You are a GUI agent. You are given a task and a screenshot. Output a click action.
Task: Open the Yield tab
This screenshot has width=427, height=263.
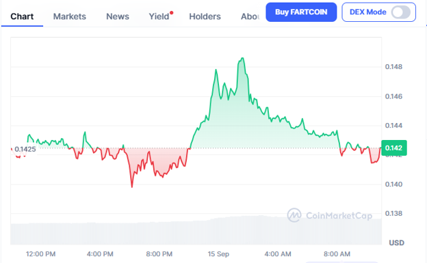coord(159,16)
